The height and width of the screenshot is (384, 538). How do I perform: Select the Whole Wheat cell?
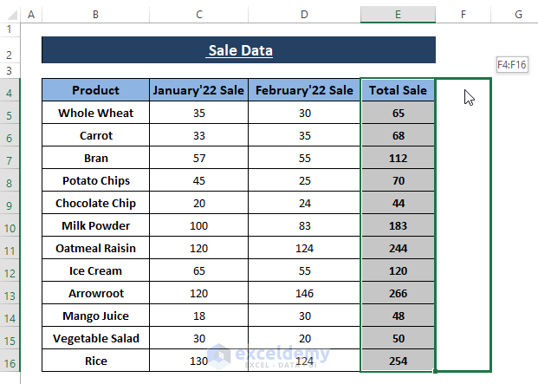click(x=95, y=113)
